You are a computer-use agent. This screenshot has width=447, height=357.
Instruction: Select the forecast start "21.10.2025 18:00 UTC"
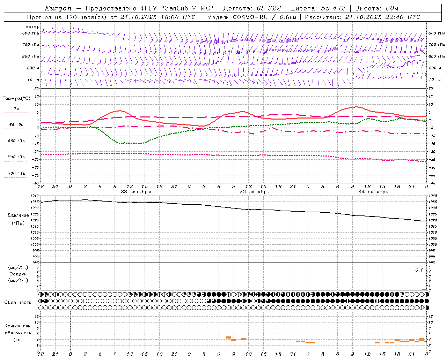[158, 17]
